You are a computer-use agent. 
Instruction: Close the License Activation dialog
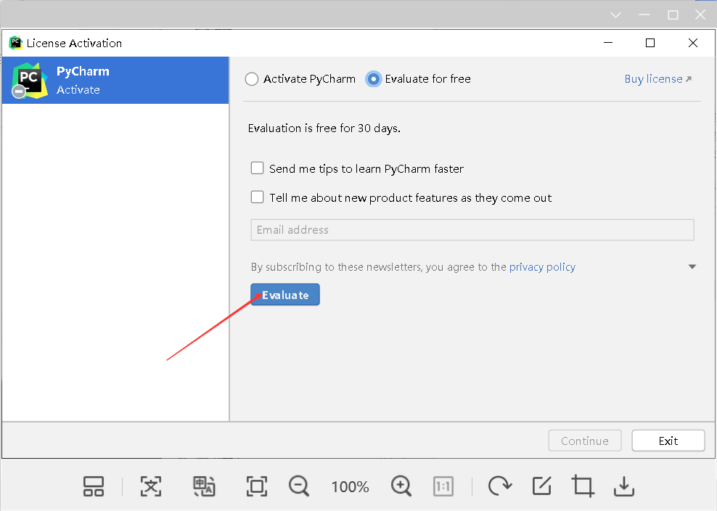tap(693, 43)
